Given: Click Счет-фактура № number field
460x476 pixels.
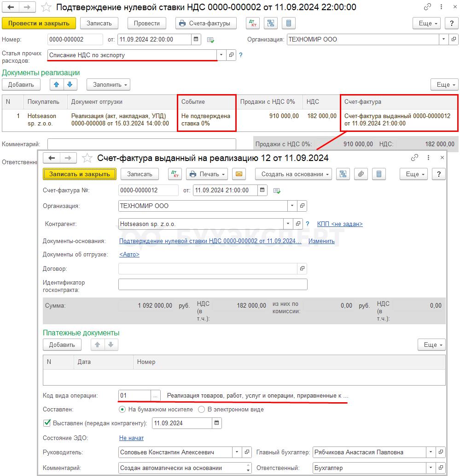Looking at the screenshot, I should [148, 190].
